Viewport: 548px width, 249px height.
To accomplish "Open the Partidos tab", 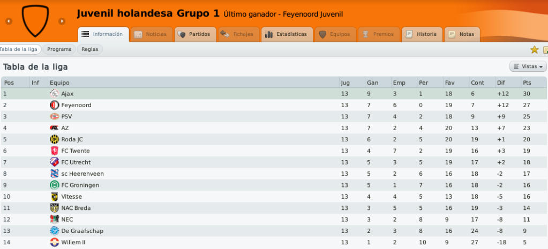I will (196, 34).
